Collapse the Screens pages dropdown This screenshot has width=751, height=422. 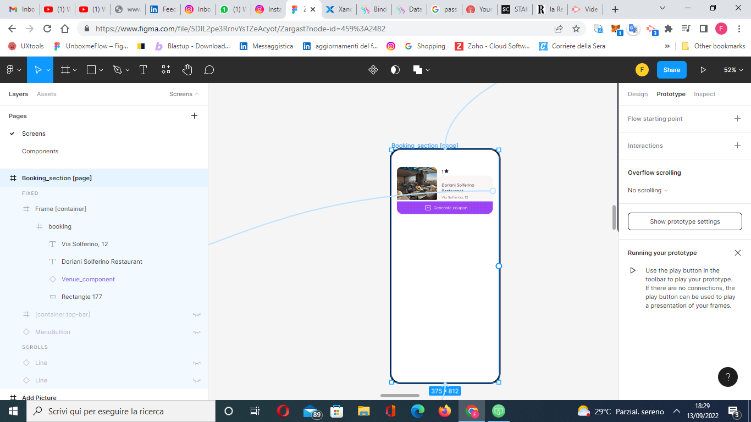[184, 94]
